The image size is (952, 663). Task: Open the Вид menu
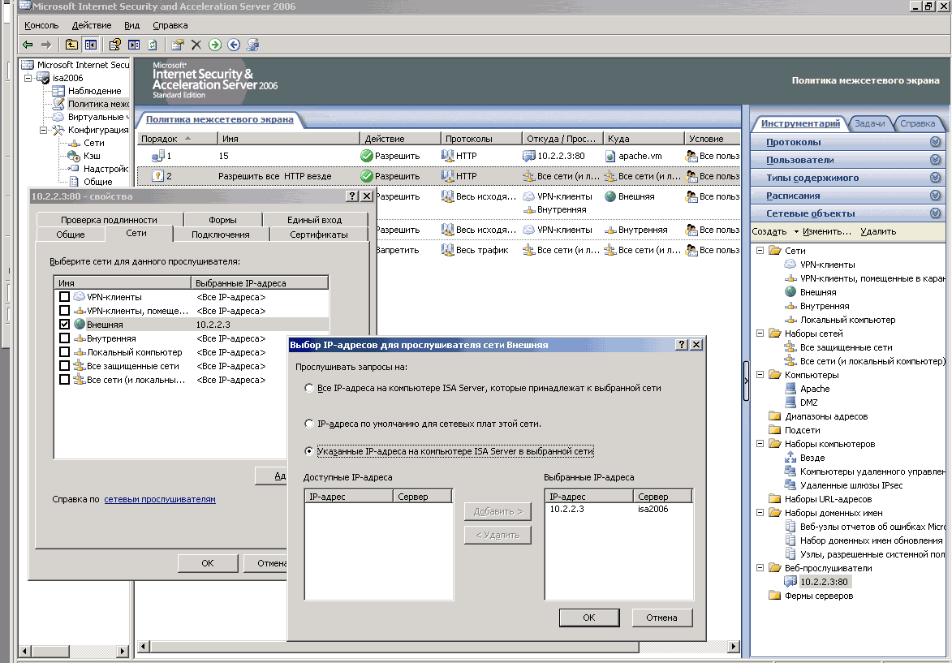coord(131,25)
